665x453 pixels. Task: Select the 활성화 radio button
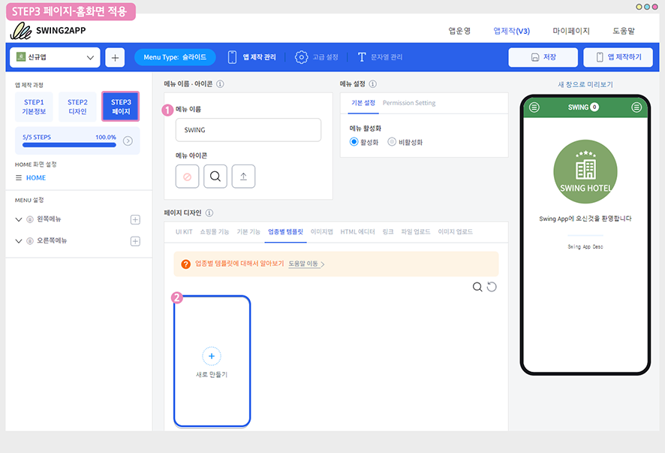pos(354,142)
